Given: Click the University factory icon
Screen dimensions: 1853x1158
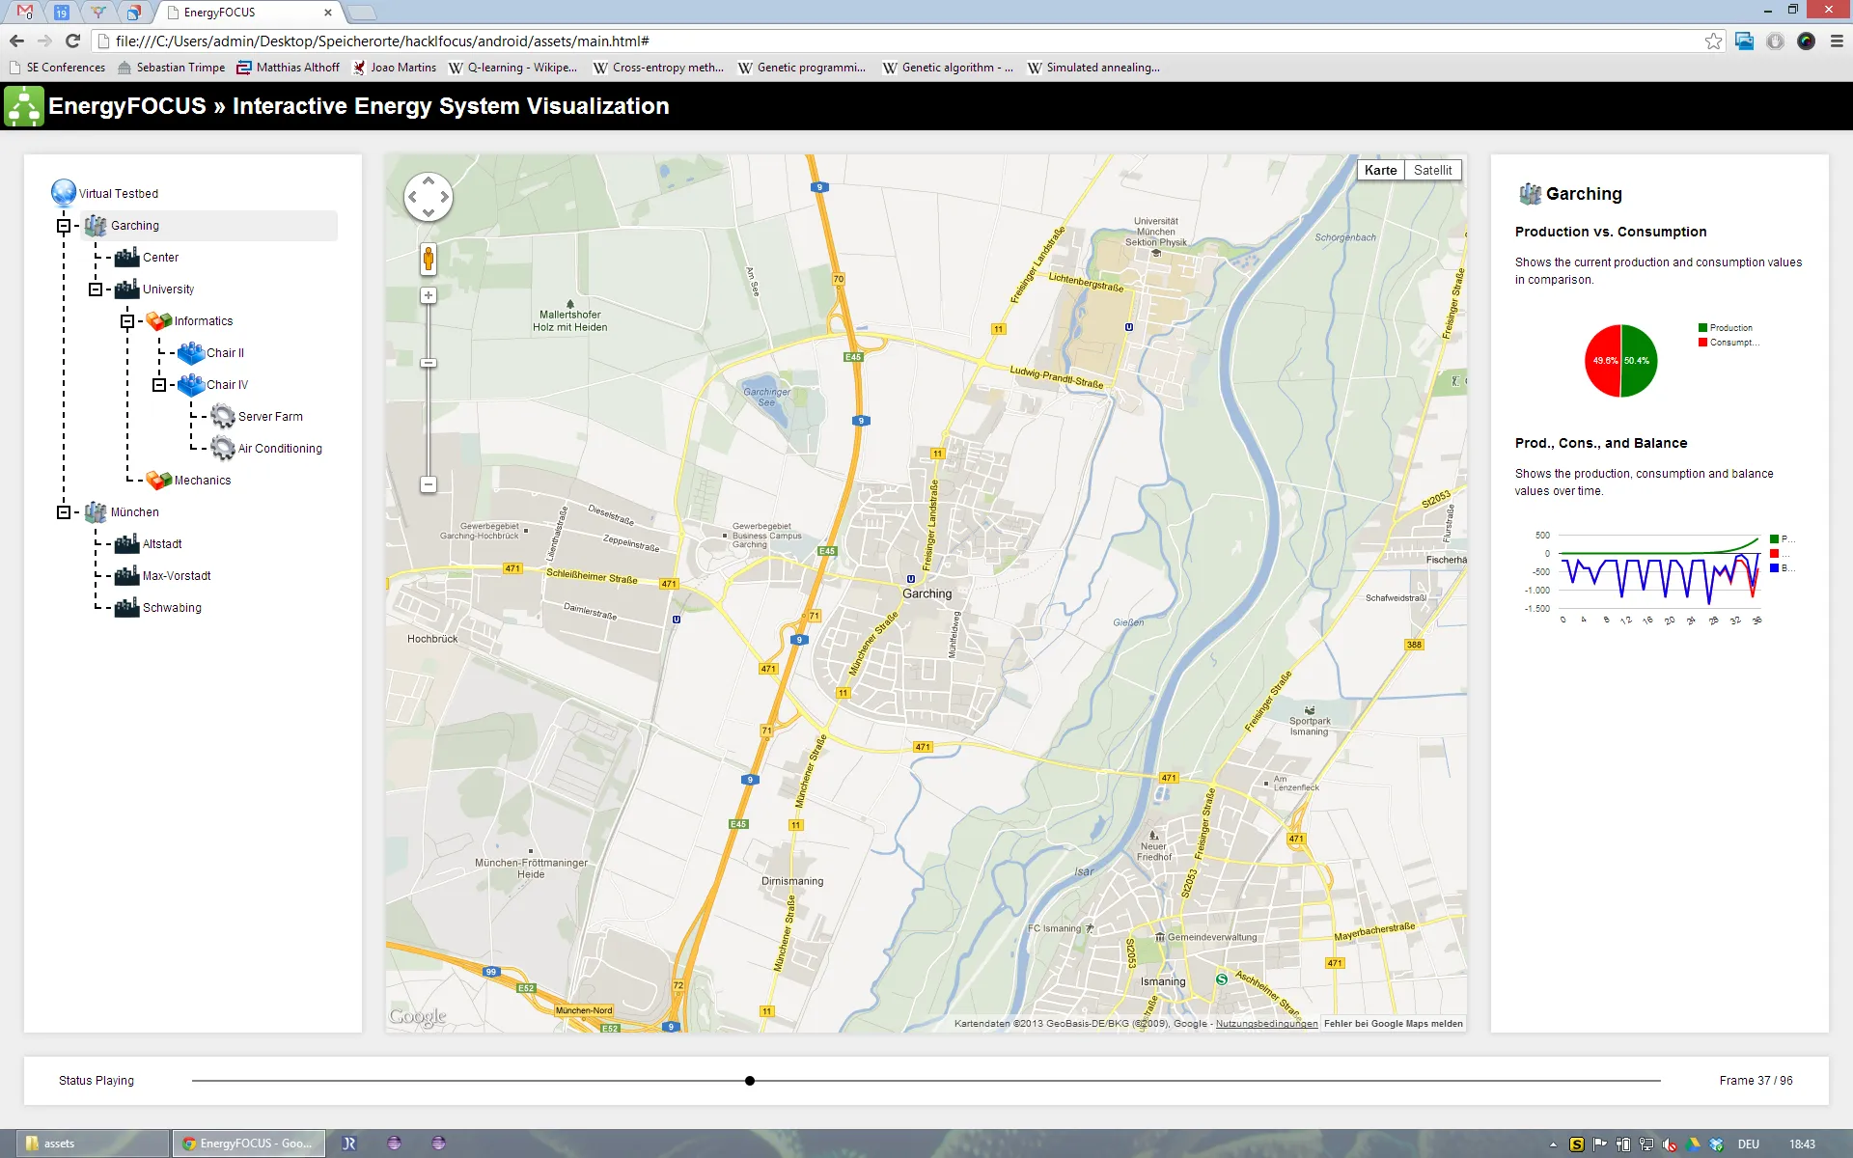Looking at the screenshot, I should 127,289.
